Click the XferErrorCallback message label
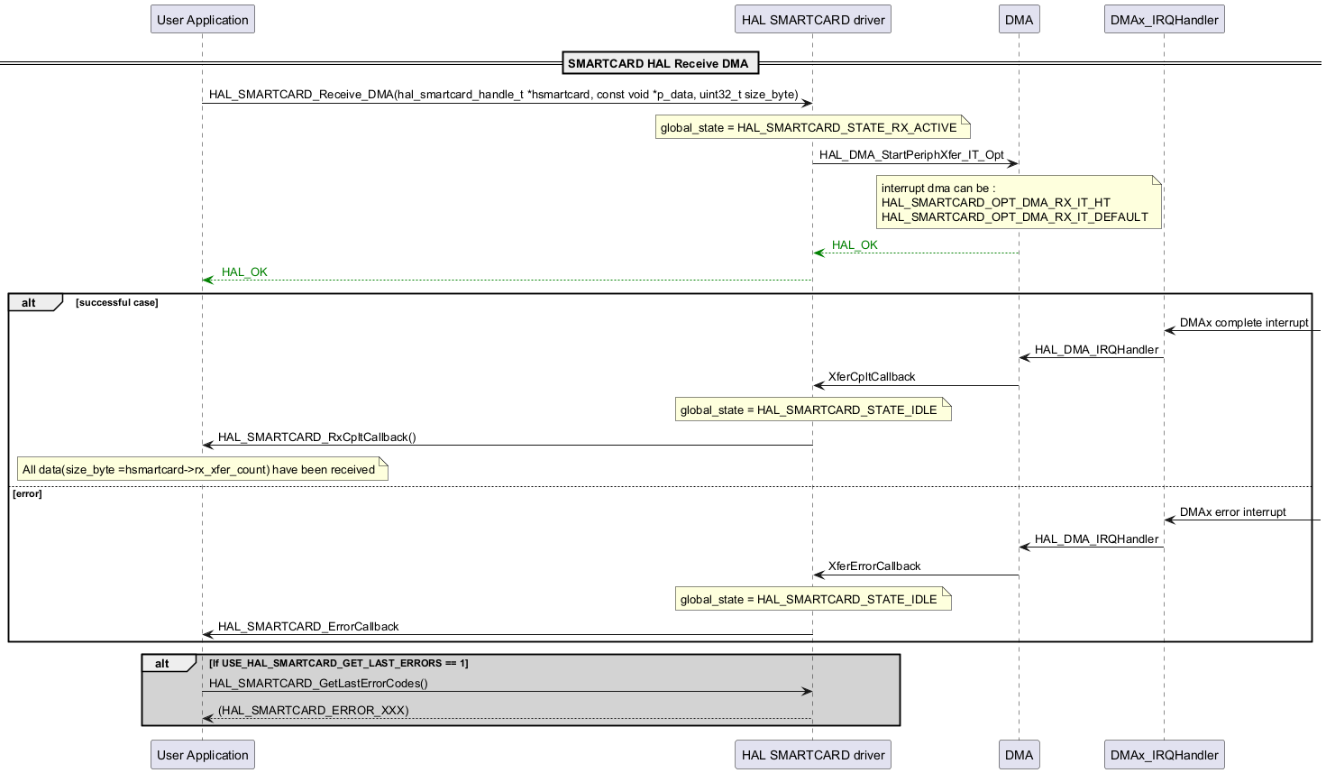Image resolution: width=1326 pixels, height=773 pixels. click(874, 566)
